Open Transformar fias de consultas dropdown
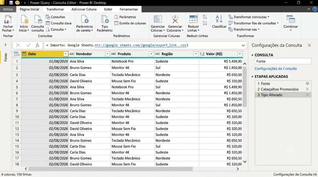 pyautogui.click(x=253, y=23)
